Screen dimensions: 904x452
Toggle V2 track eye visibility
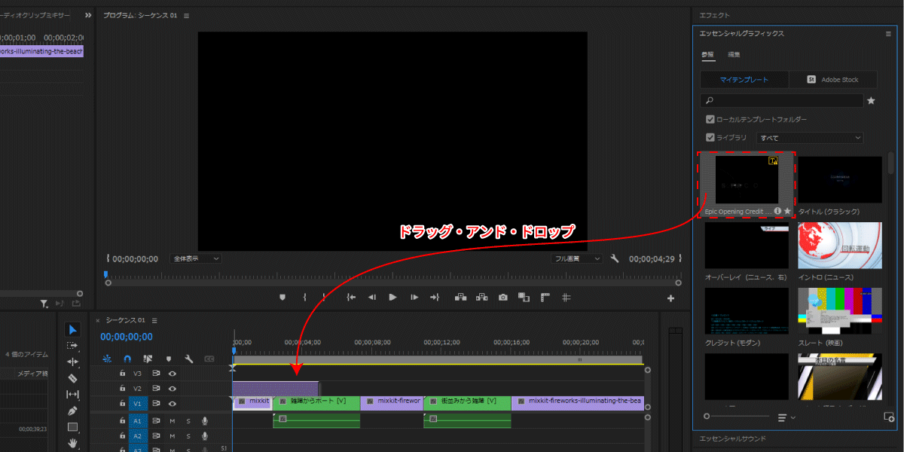172,389
